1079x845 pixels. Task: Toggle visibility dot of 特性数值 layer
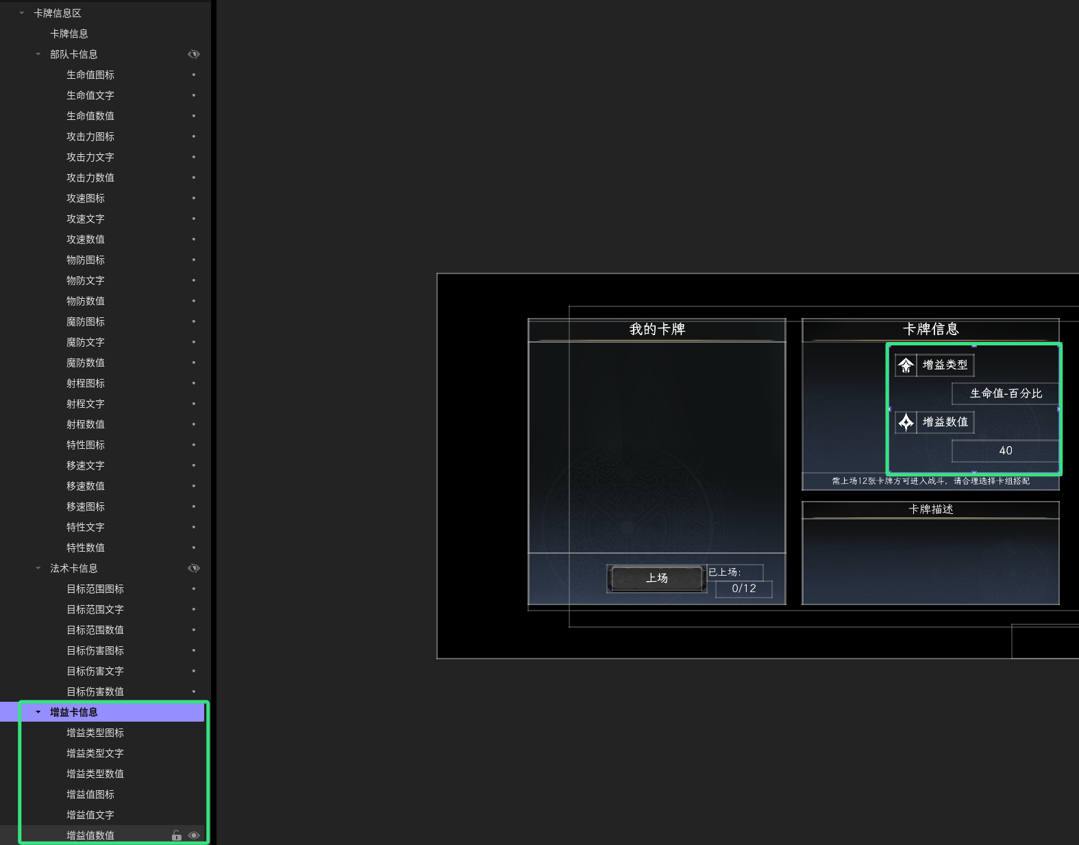194,548
